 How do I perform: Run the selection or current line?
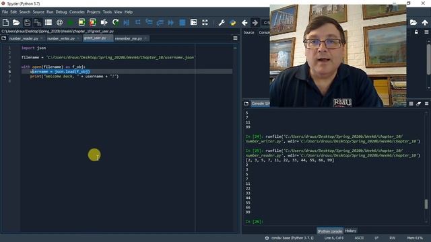[104, 22]
